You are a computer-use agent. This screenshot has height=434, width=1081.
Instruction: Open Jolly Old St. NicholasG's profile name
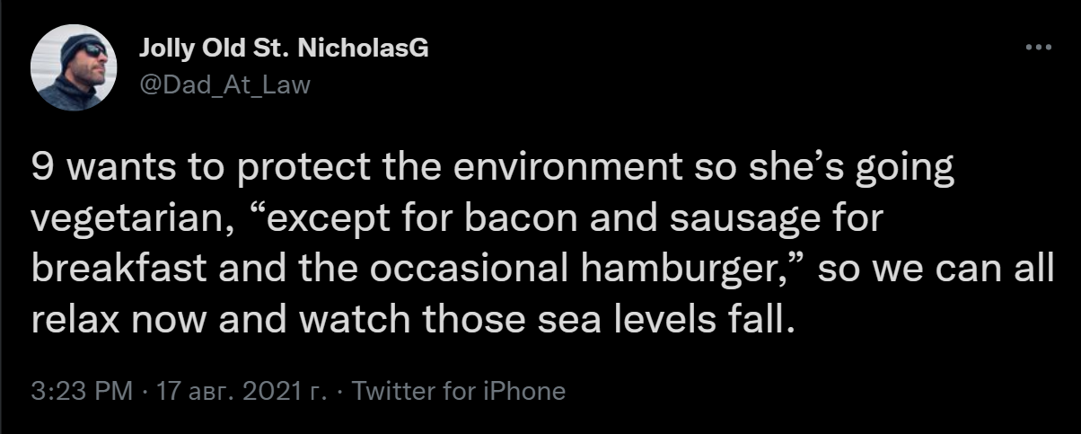[x=284, y=49]
